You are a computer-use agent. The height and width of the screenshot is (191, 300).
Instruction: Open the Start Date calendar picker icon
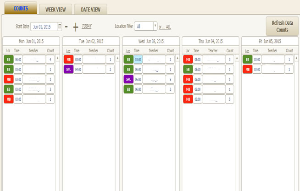coord(60,27)
